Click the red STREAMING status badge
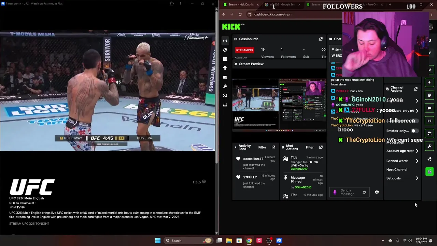The image size is (437, 246). click(244, 50)
